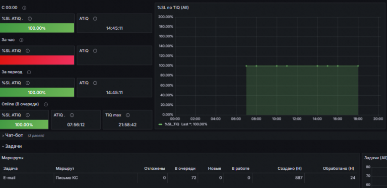This screenshot has height=188, width=387.
Task: Click the Обработано (Н) column header
Action: [x=339, y=168]
